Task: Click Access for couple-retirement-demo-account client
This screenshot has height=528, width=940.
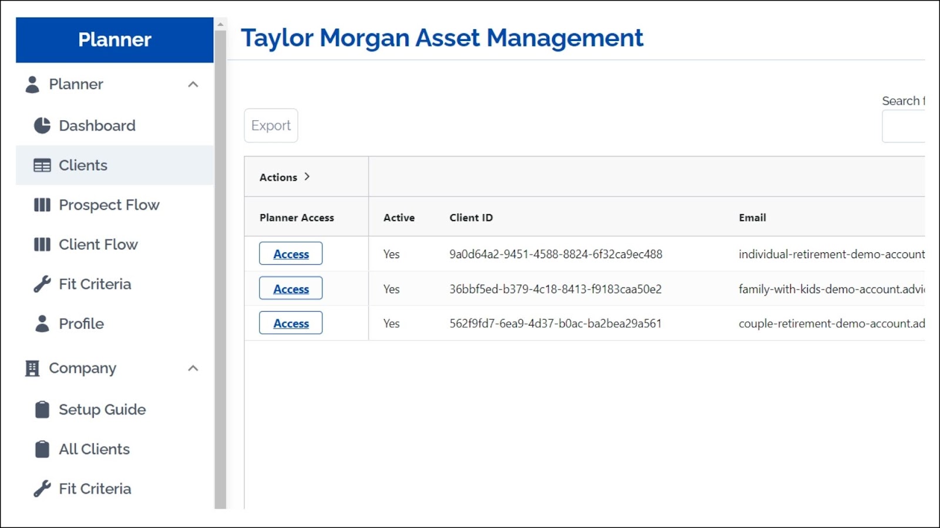Action: tap(291, 323)
